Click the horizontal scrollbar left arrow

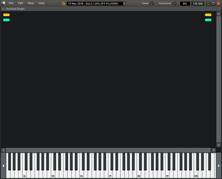point(3,150)
